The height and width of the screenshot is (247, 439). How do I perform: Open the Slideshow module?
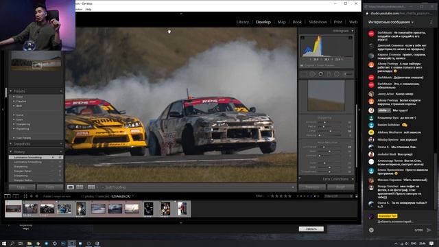[318, 22]
